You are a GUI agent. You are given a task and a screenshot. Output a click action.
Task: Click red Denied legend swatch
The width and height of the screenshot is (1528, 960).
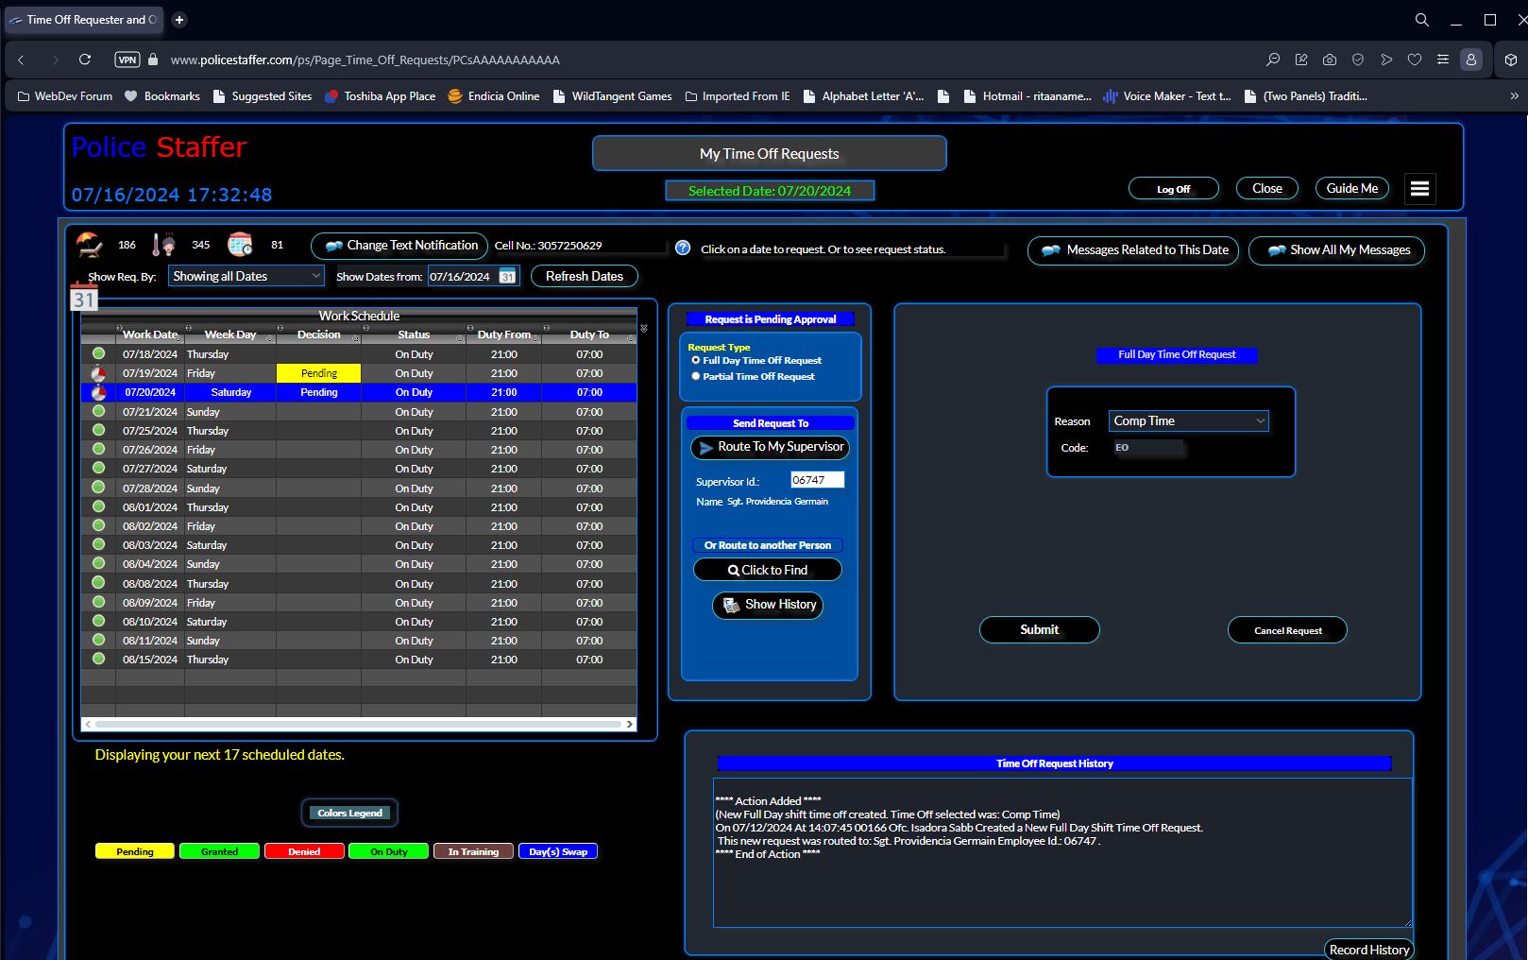click(x=304, y=851)
